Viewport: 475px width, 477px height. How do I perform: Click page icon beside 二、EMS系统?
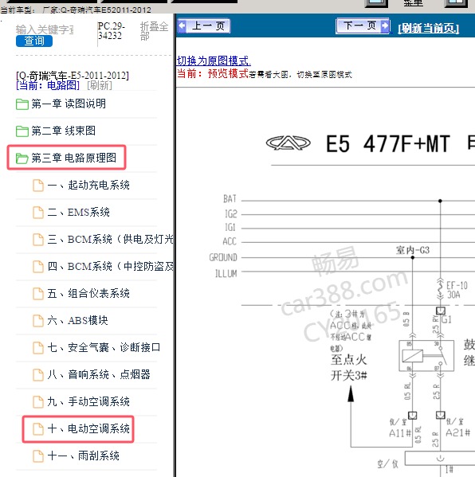pyautogui.click(x=38, y=213)
